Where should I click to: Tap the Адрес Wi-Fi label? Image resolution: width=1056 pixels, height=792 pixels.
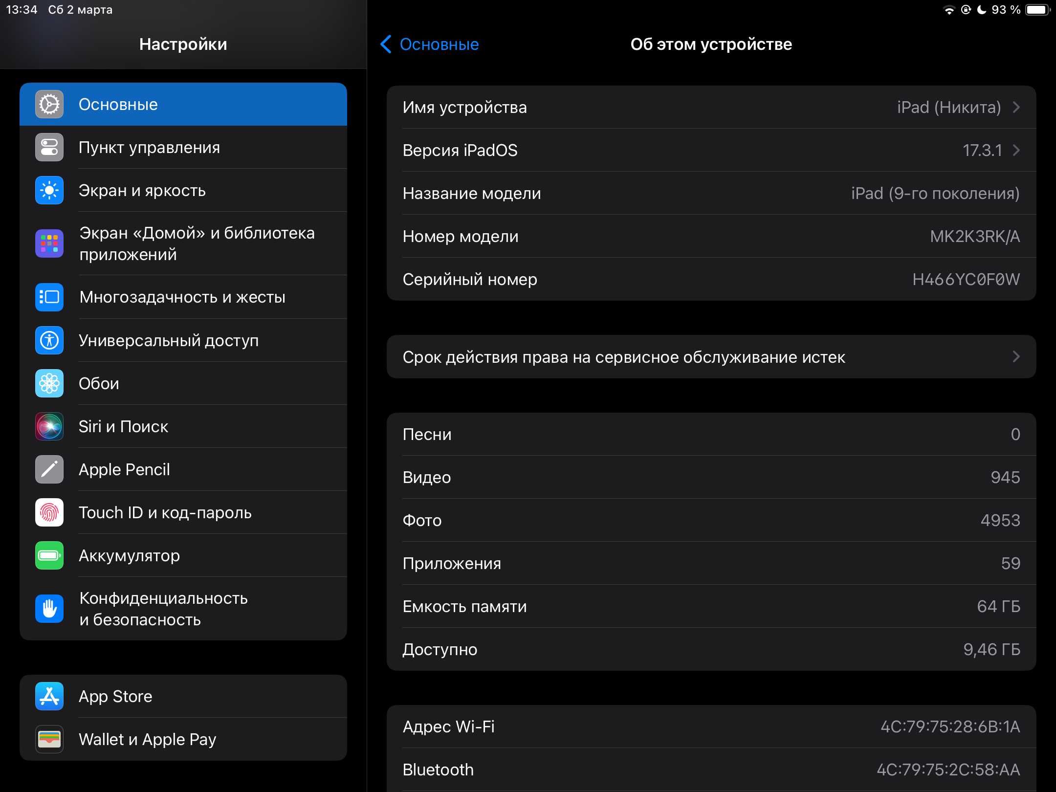click(x=448, y=727)
